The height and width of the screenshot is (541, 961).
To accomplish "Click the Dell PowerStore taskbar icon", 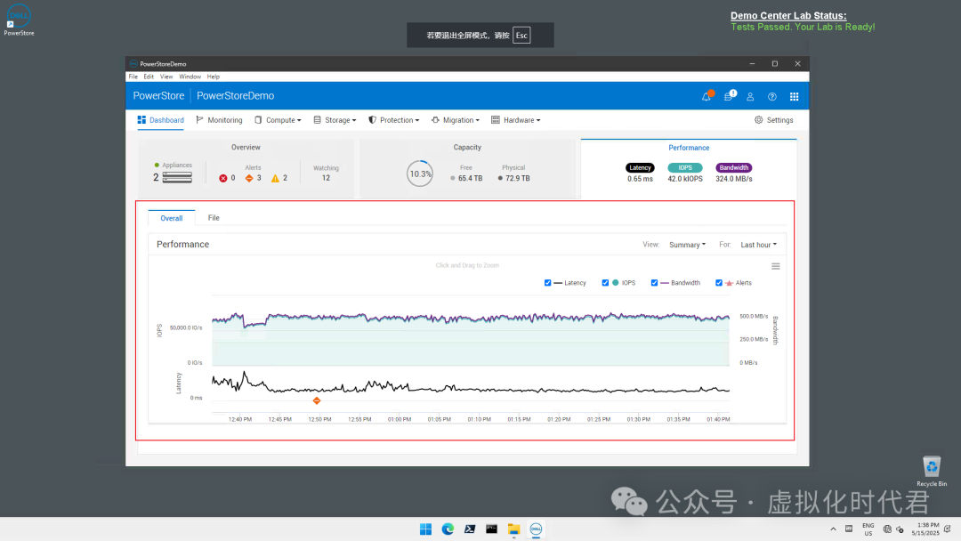I will coord(537,529).
